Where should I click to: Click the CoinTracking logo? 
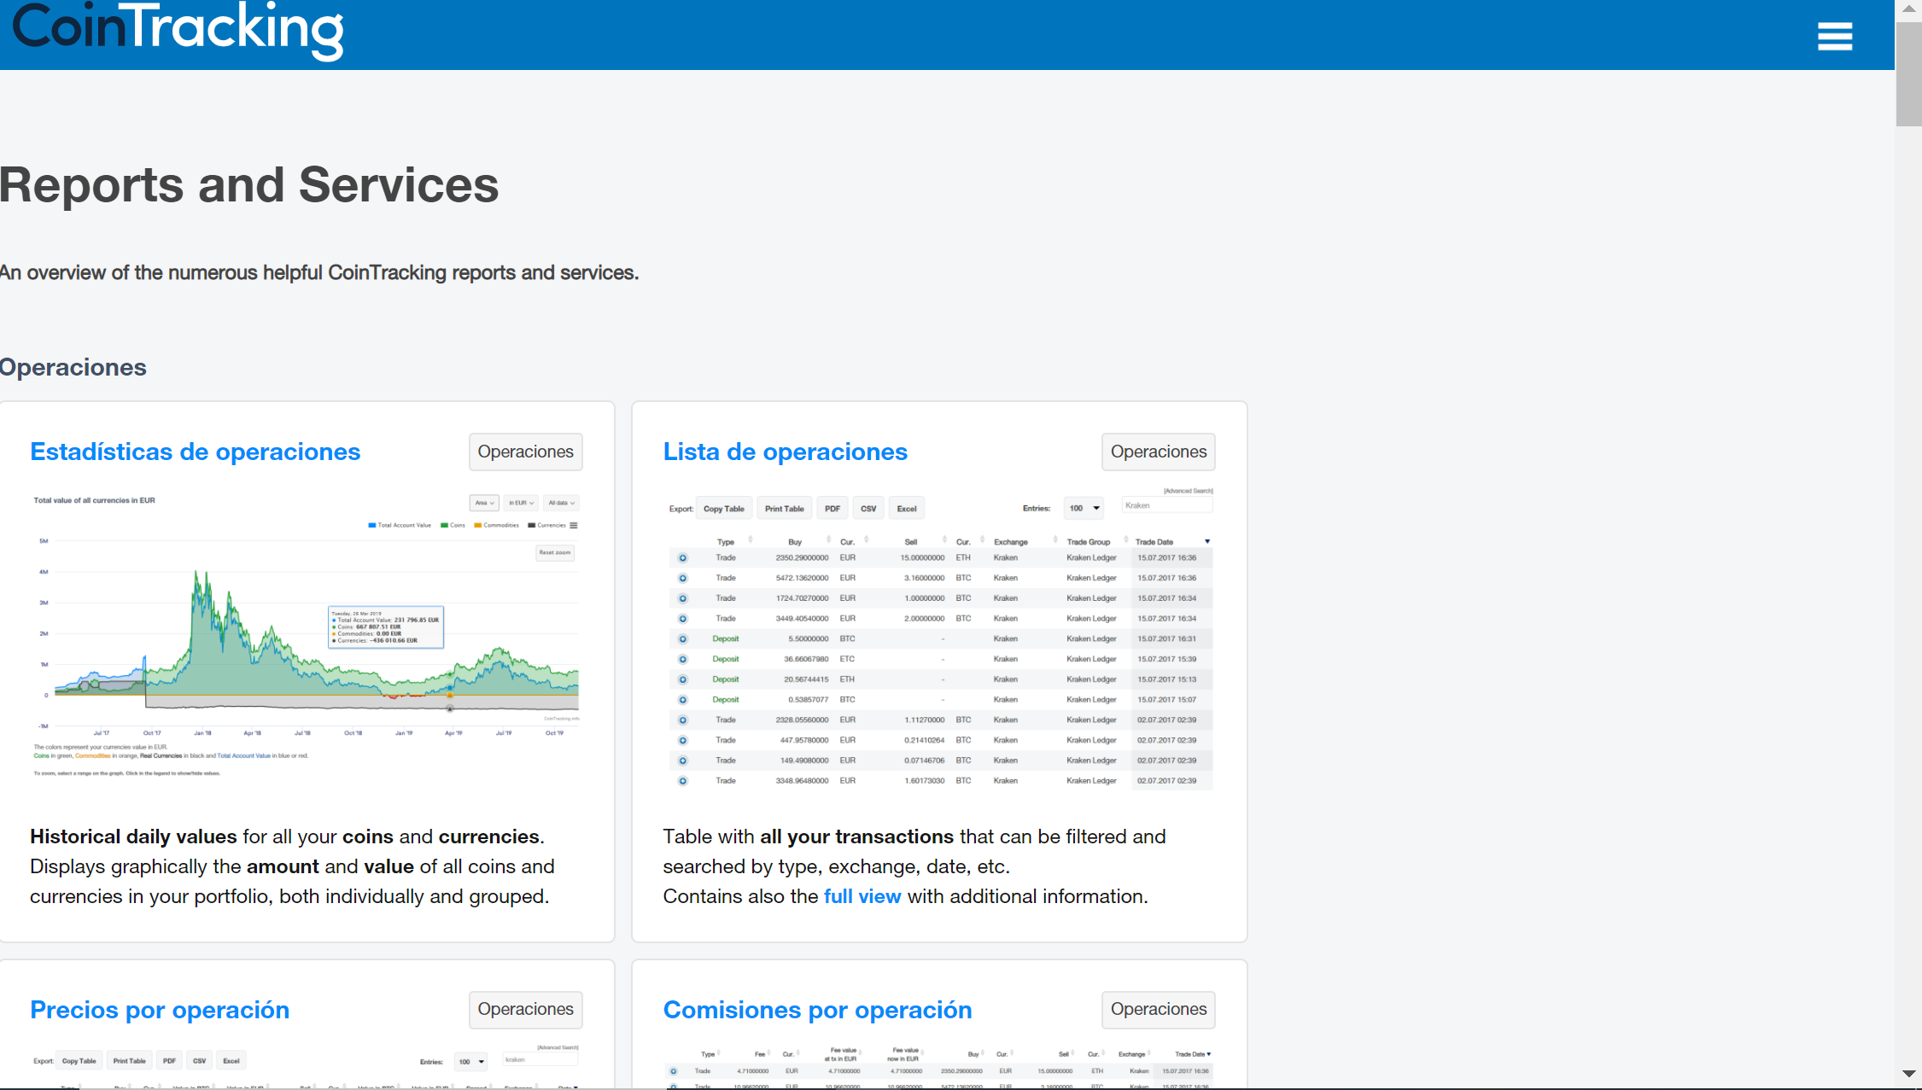[178, 31]
